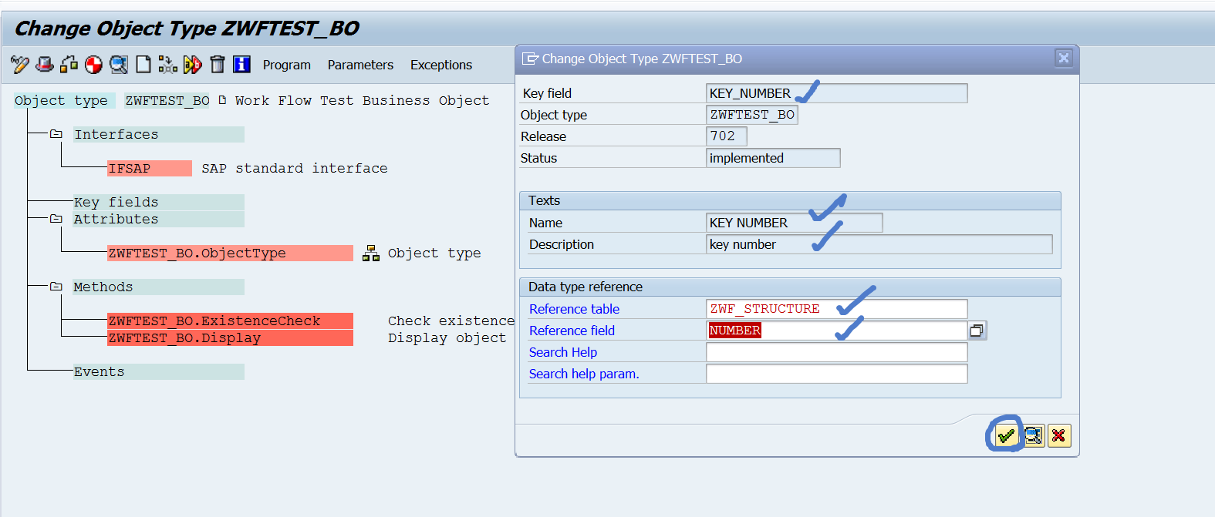This screenshot has height=517, width=1215.
Task: Open the Program toolbar button
Action: point(287,65)
